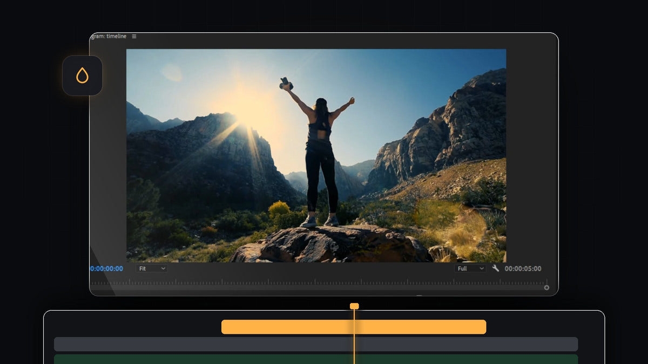Image resolution: width=648 pixels, height=364 pixels.
Task: Click the Program monitor time ruler
Action: 319,281
